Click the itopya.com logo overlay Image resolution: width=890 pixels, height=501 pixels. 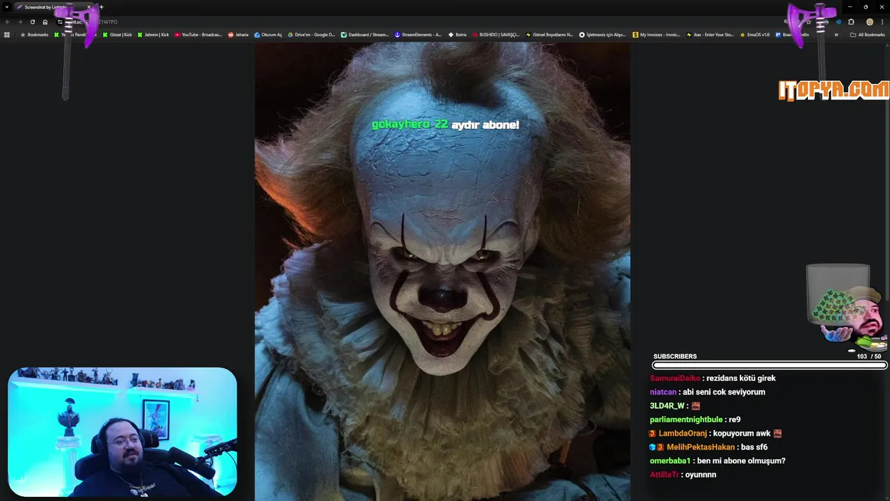point(834,90)
